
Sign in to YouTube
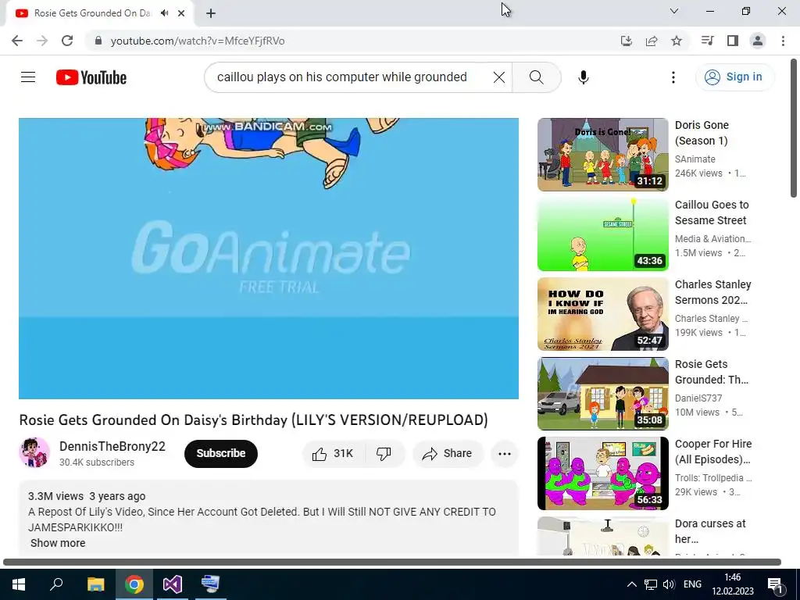click(734, 77)
